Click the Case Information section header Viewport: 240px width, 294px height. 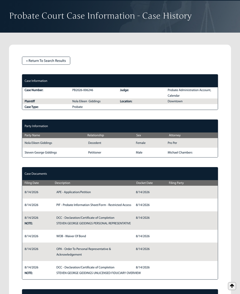click(120, 81)
